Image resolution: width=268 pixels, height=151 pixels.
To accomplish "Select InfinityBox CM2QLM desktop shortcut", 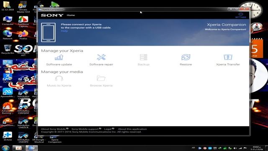I will click(x=23, y=108).
